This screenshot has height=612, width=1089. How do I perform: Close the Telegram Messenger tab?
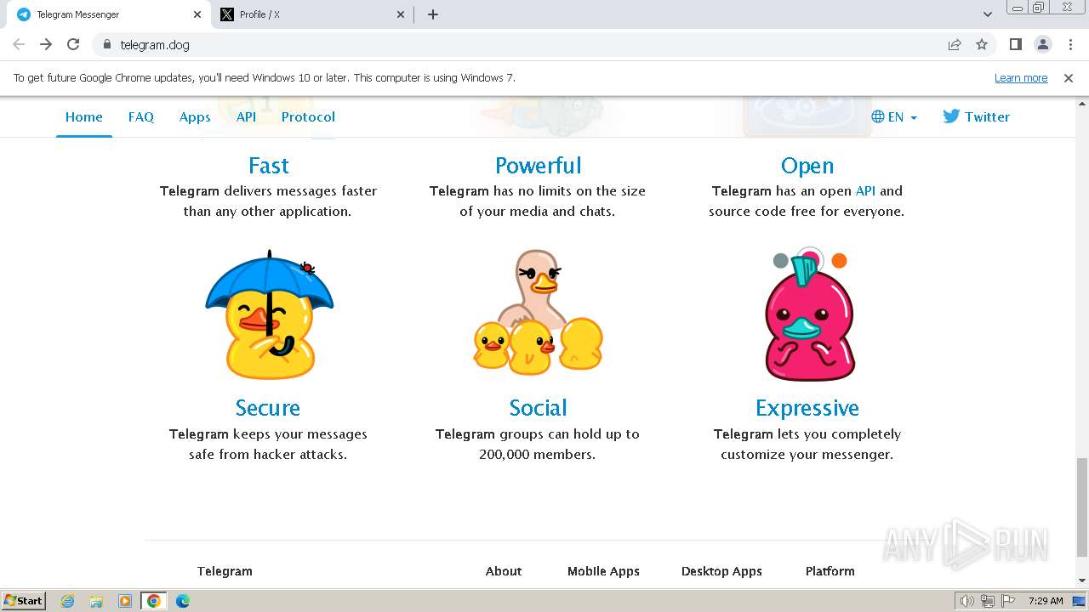click(197, 14)
